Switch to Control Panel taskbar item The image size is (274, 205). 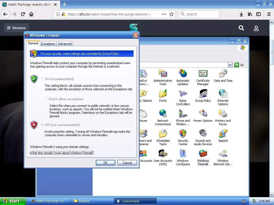click(x=135, y=201)
